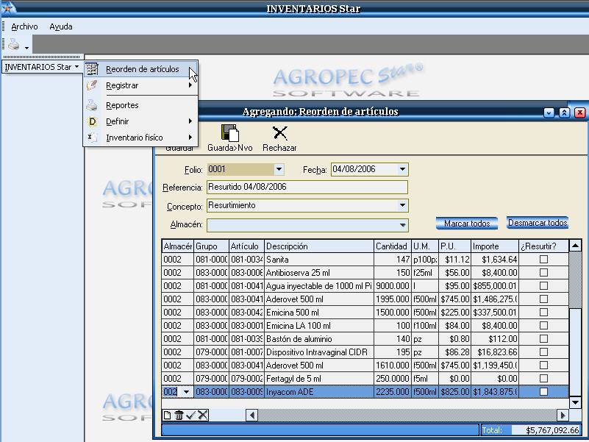The image size is (589, 442).
Task: Open the arrow next to the toolbar printer
Action: pos(26,48)
